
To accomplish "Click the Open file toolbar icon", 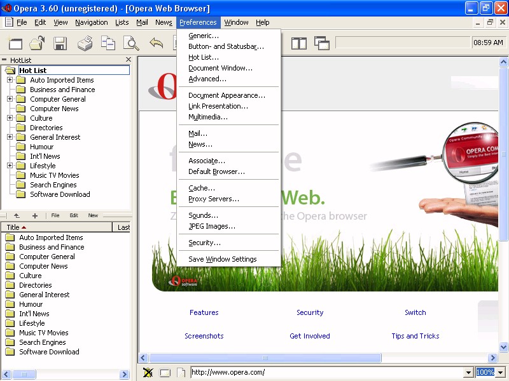I will click(x=37, y=43).
